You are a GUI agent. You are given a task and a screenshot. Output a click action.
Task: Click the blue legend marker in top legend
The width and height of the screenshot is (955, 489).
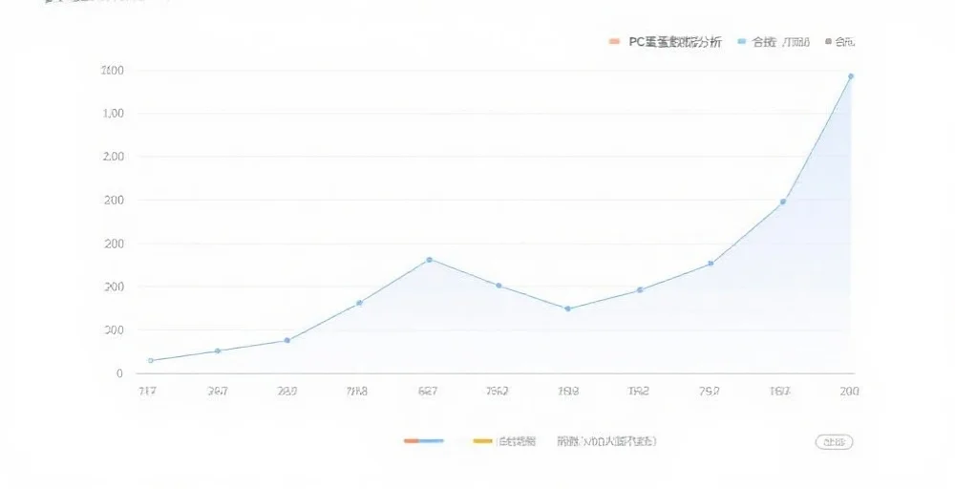pos(741,42)
